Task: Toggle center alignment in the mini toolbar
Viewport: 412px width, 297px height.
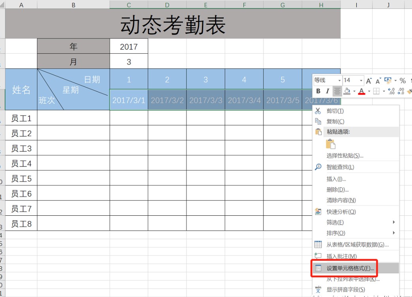Action: click(x=337, y=91)
